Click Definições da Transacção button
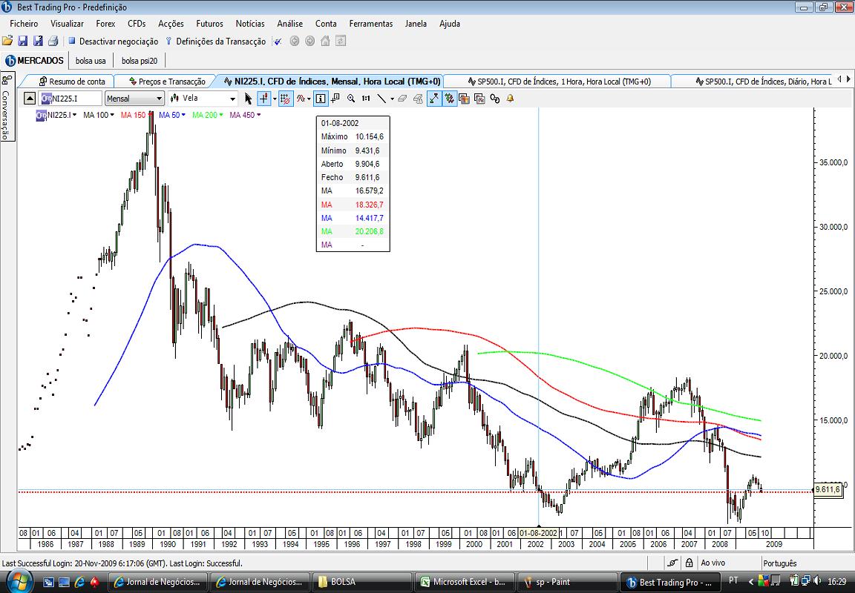Image resolution: width=855 pixels, height=593 pixels. coord(215,42)
